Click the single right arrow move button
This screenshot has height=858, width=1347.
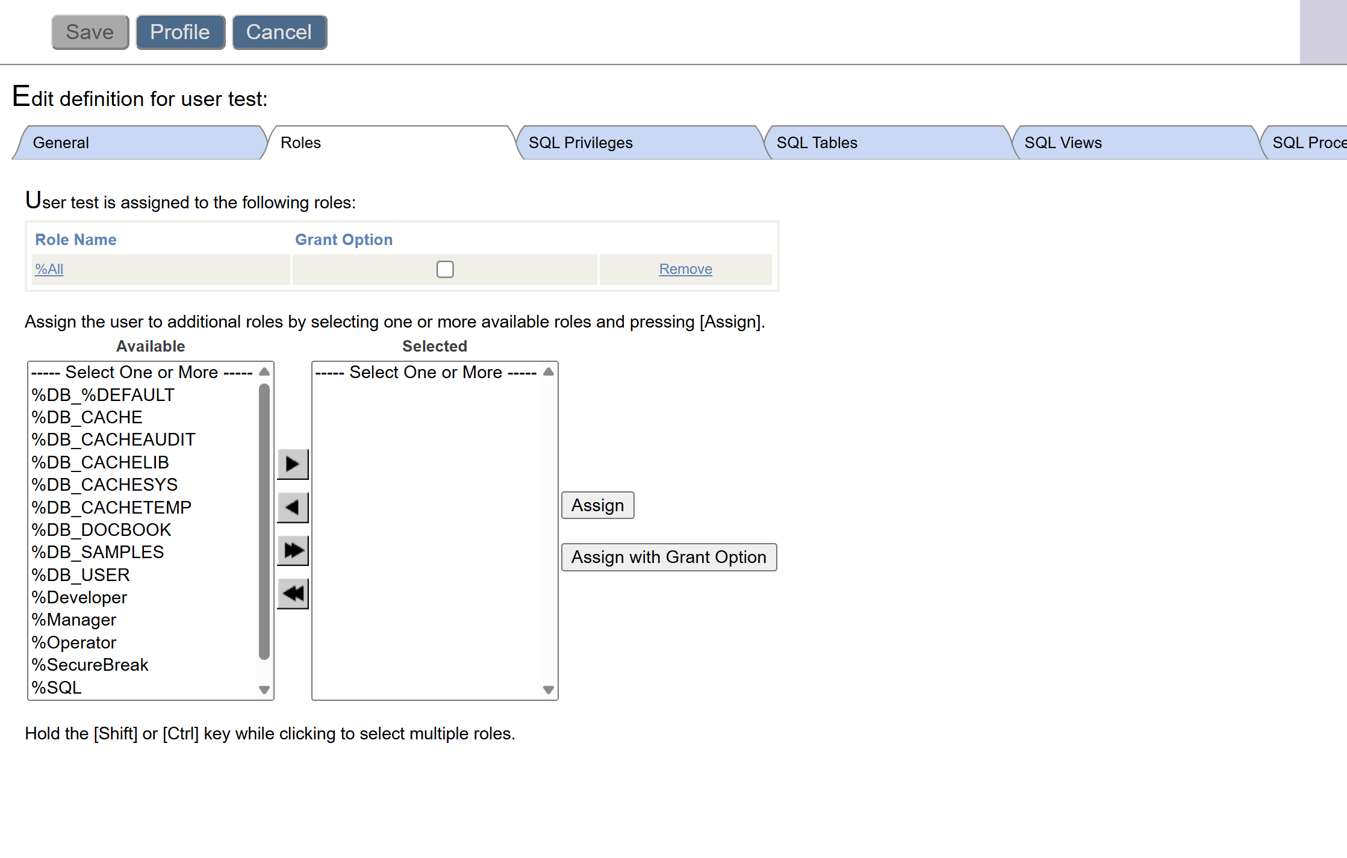tap(293, 464)
